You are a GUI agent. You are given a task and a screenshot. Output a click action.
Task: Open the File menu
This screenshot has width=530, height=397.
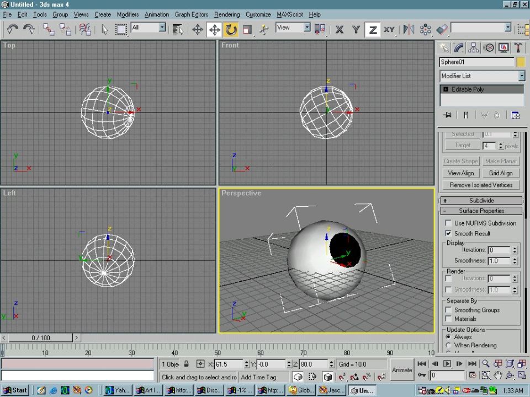[x=7, y=14]
